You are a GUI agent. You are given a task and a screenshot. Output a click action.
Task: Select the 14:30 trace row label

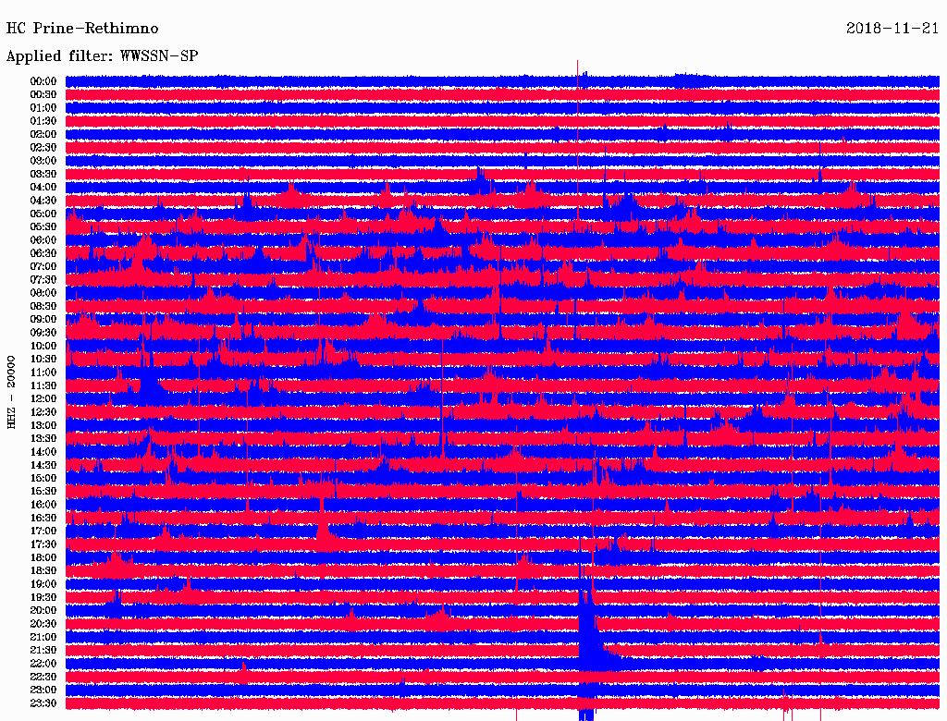43,465
